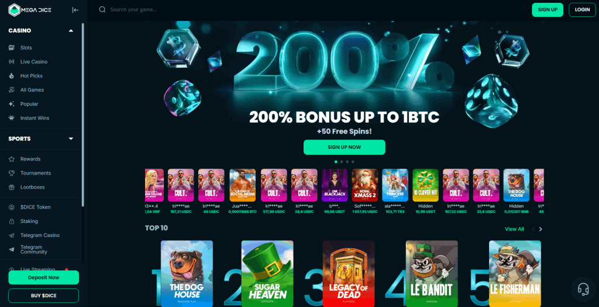Select the third banner carousel dot
The height and width of the screenshot is (307, 599).
click(347, 162)
